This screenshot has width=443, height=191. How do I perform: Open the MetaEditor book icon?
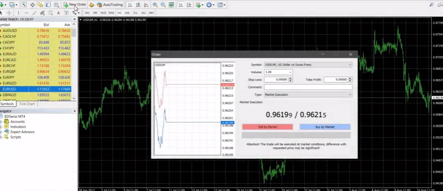pos(91,5)
